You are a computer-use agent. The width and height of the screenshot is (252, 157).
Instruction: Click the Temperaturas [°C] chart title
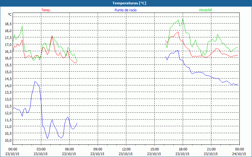point(129,3)
